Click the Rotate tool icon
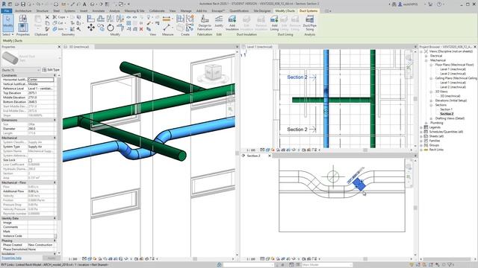 (111, 28)
